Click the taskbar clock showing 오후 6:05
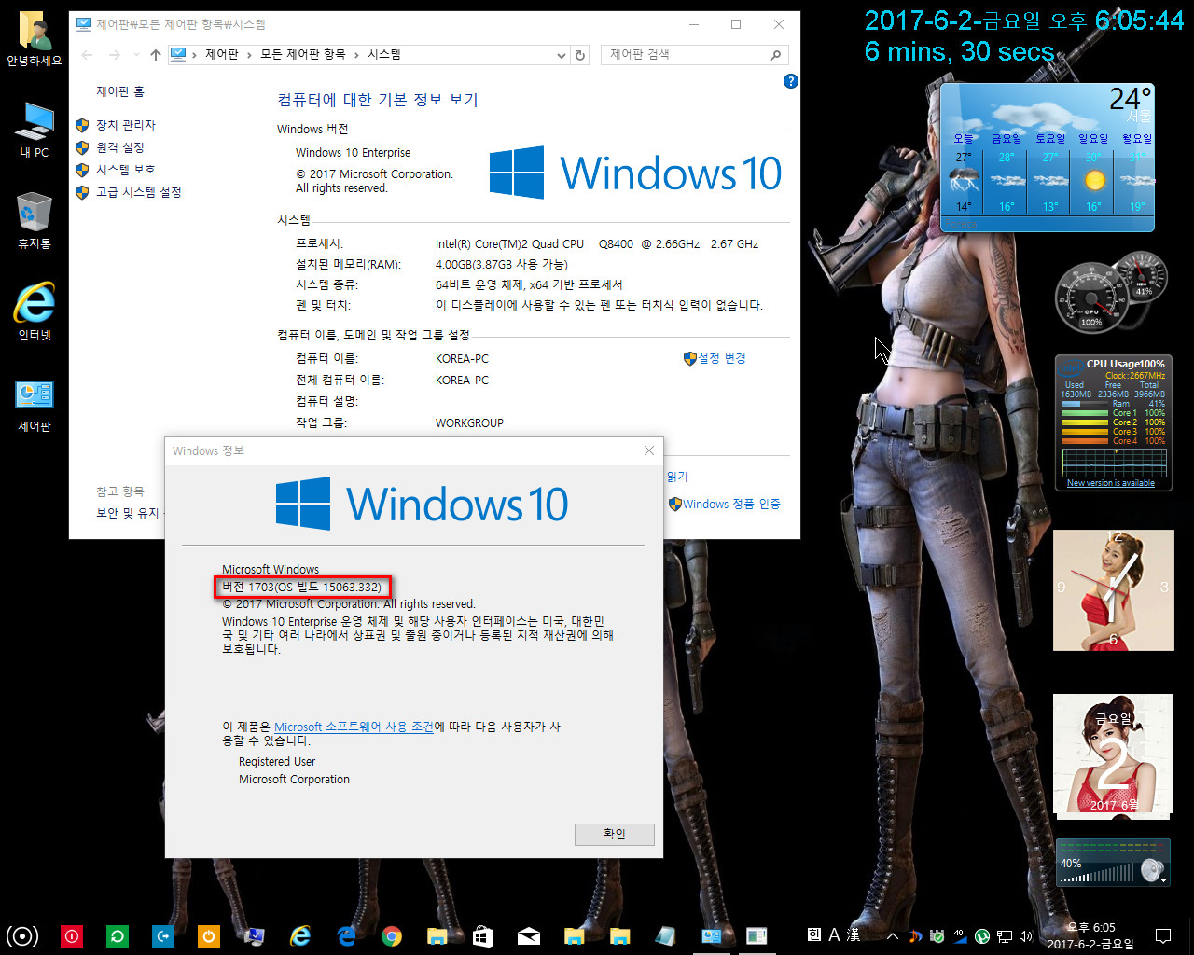Viewport: 1194px width, 955px height. tap(1090, 935)
